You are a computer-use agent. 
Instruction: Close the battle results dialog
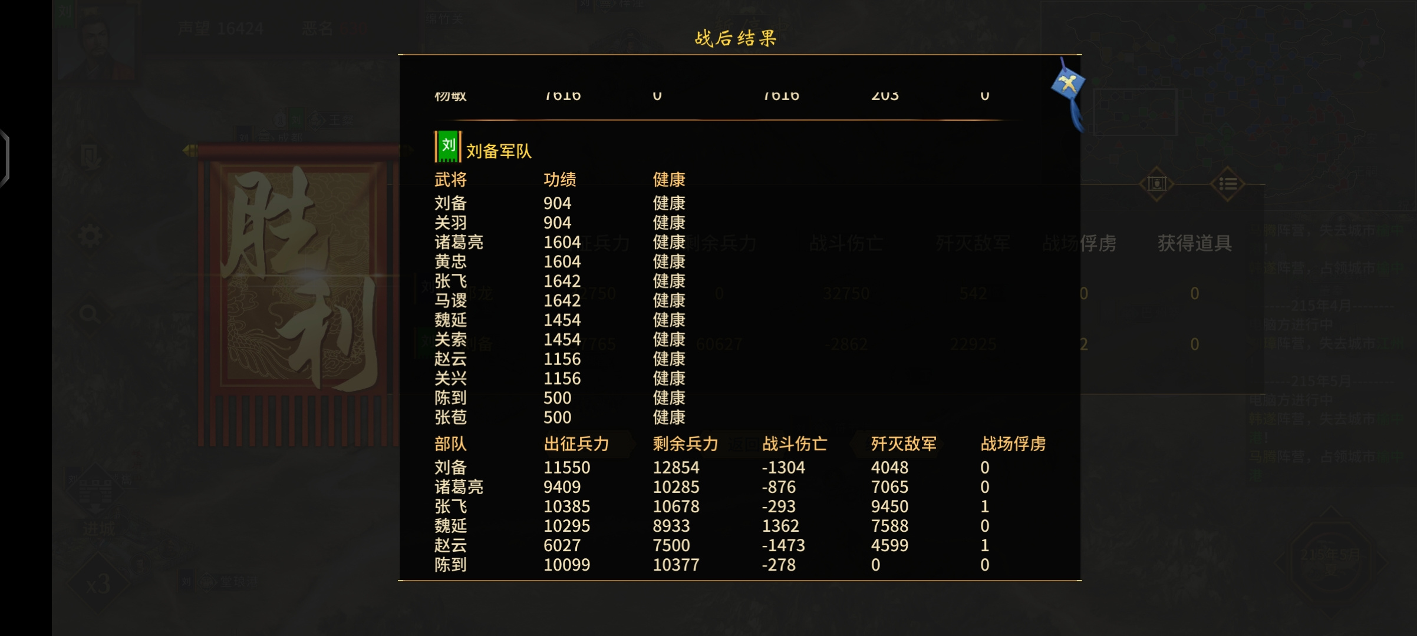1068,84
